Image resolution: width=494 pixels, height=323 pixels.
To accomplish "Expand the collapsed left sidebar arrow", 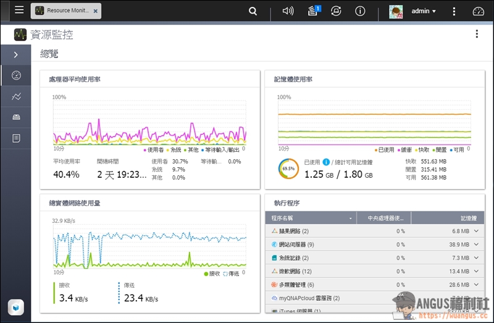I will coord(16,55).
